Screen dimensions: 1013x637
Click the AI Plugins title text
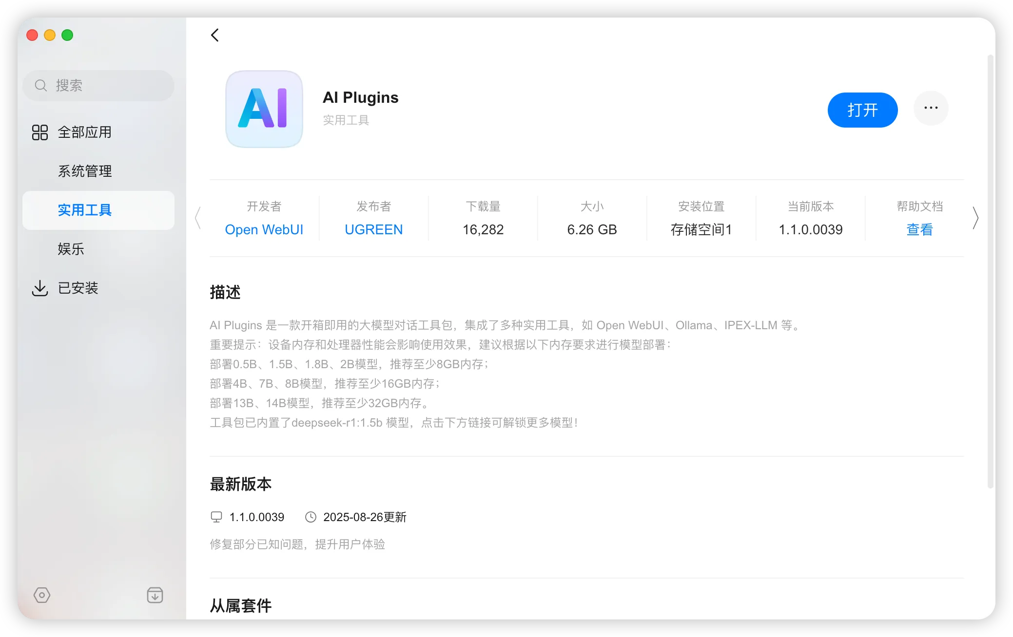tap(361, 98)
